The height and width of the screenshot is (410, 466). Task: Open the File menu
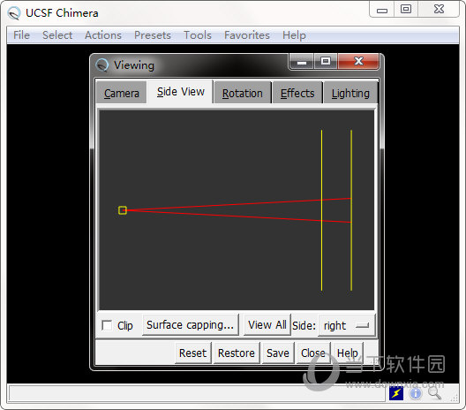coord(21,35)
